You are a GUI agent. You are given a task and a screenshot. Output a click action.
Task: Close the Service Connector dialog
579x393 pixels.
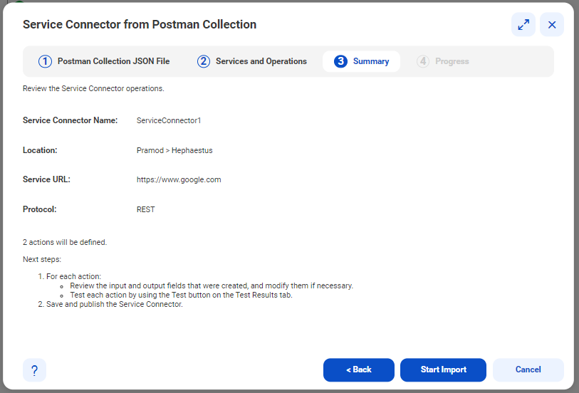[x=552, y=25]
